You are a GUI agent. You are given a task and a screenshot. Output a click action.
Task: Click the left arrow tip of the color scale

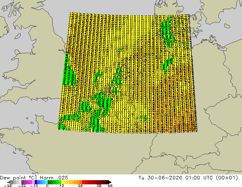click(9, 182)
